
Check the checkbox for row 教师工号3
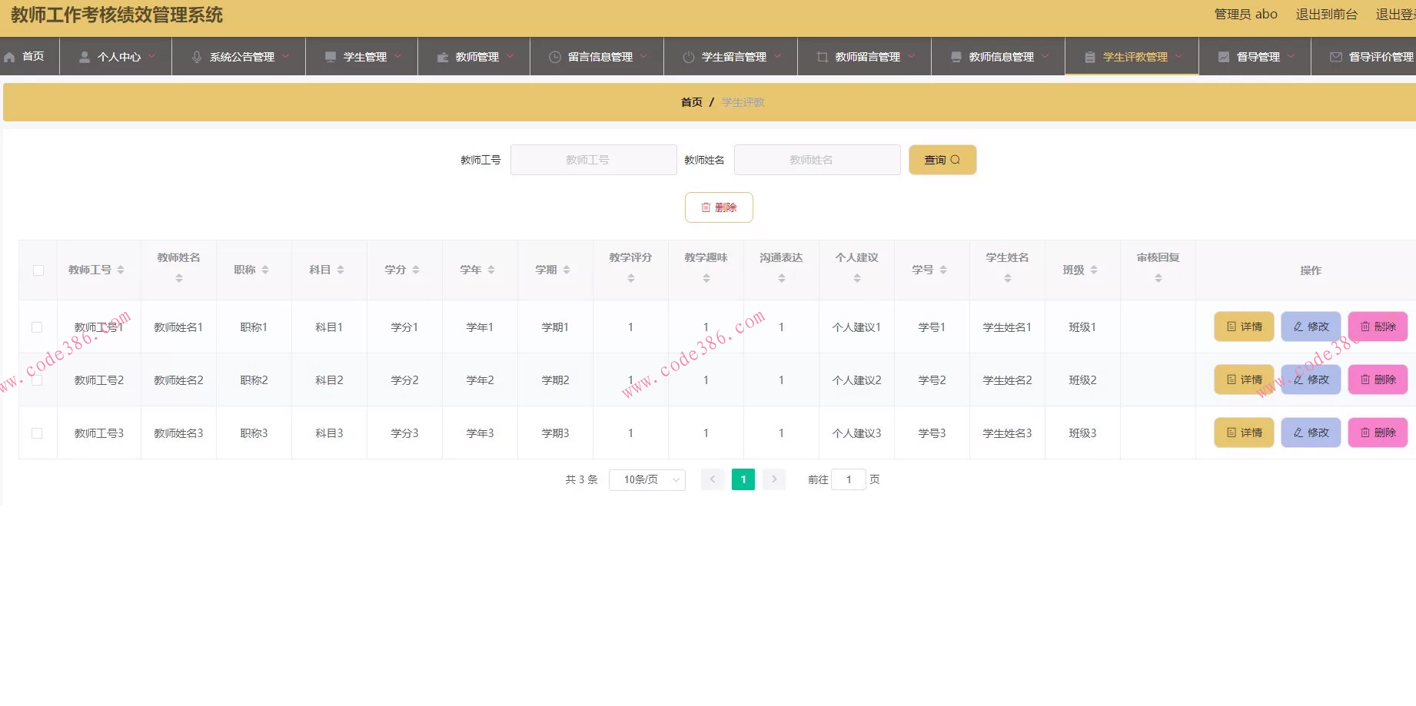(x=38, y=433)
